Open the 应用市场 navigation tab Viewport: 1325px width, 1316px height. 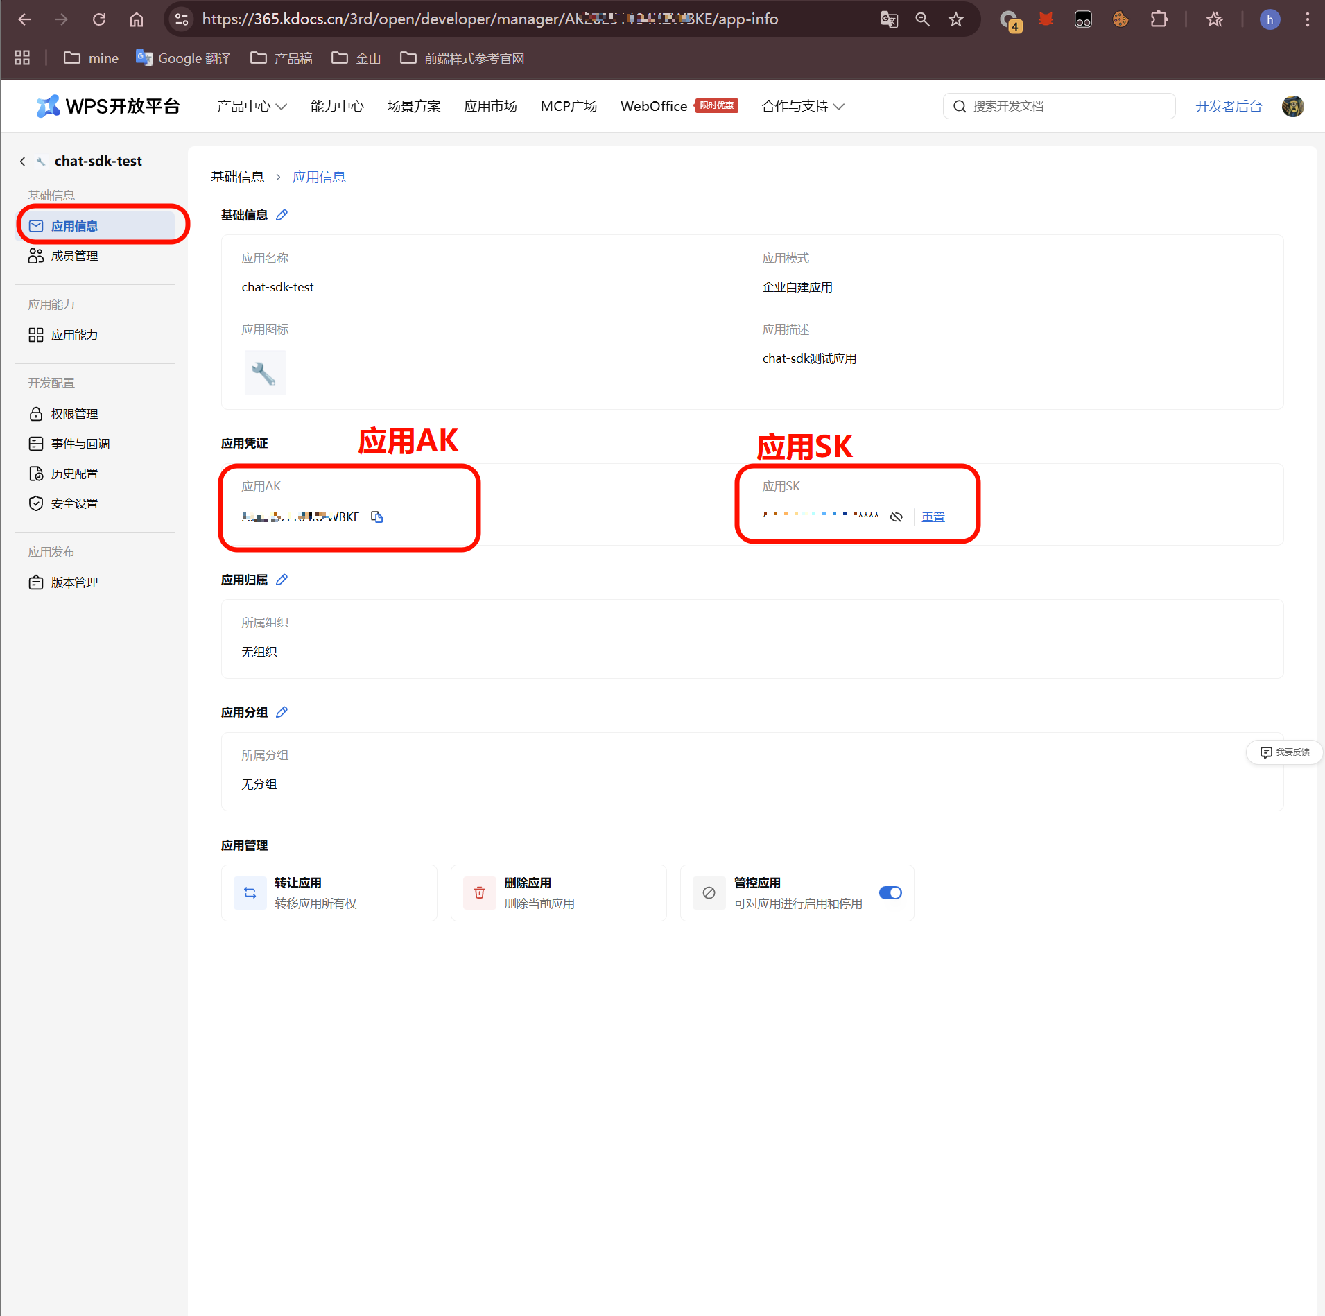click(x=490, y=106)
